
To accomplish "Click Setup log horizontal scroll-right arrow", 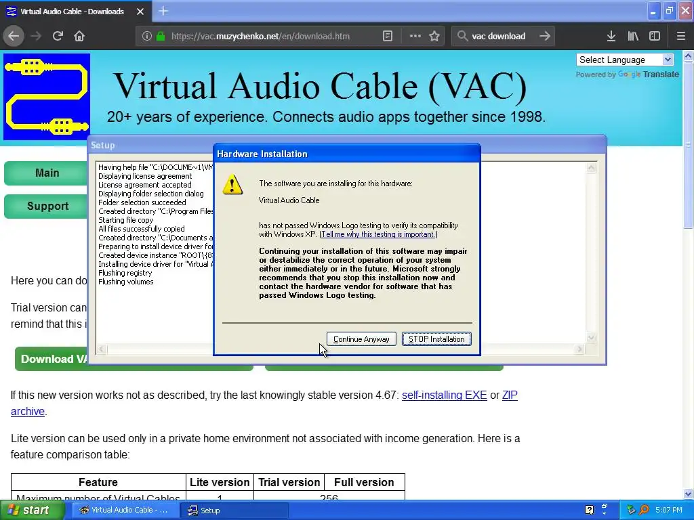I will click(x=580, y=349).
